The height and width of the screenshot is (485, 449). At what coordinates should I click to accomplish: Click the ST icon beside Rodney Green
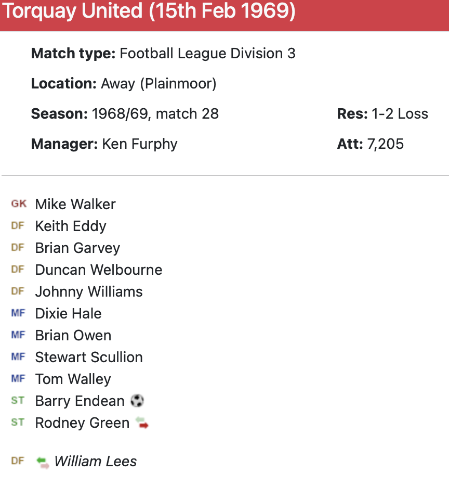click(x=18, y=423)
